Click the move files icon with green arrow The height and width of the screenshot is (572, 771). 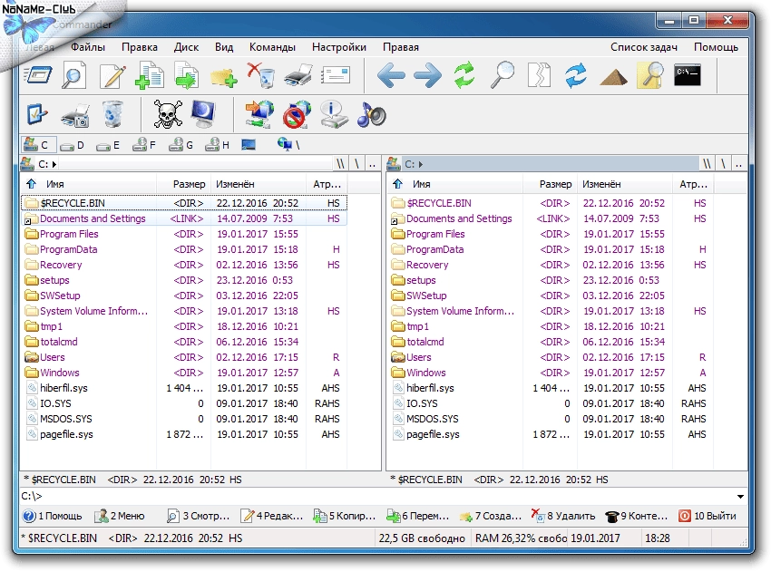pos(186,75)
